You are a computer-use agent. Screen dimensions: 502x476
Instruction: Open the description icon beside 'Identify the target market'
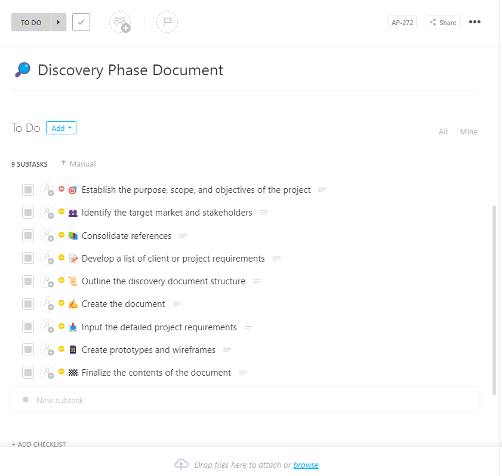(x=264, y=213)
